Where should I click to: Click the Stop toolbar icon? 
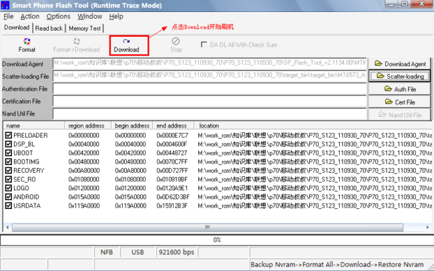click(176, 45)
